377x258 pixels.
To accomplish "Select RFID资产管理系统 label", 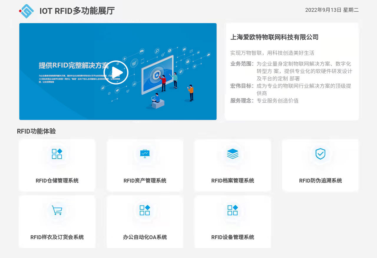I will (x=145, y=180).
